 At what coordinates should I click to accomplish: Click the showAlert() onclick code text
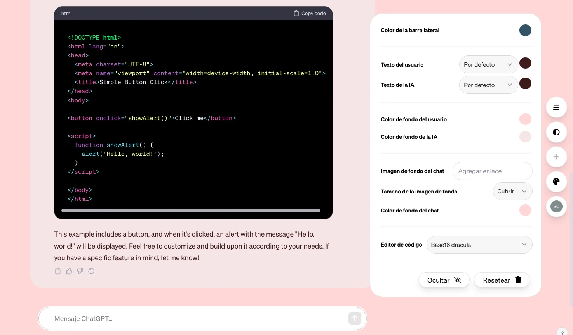[x=148, y=118]
